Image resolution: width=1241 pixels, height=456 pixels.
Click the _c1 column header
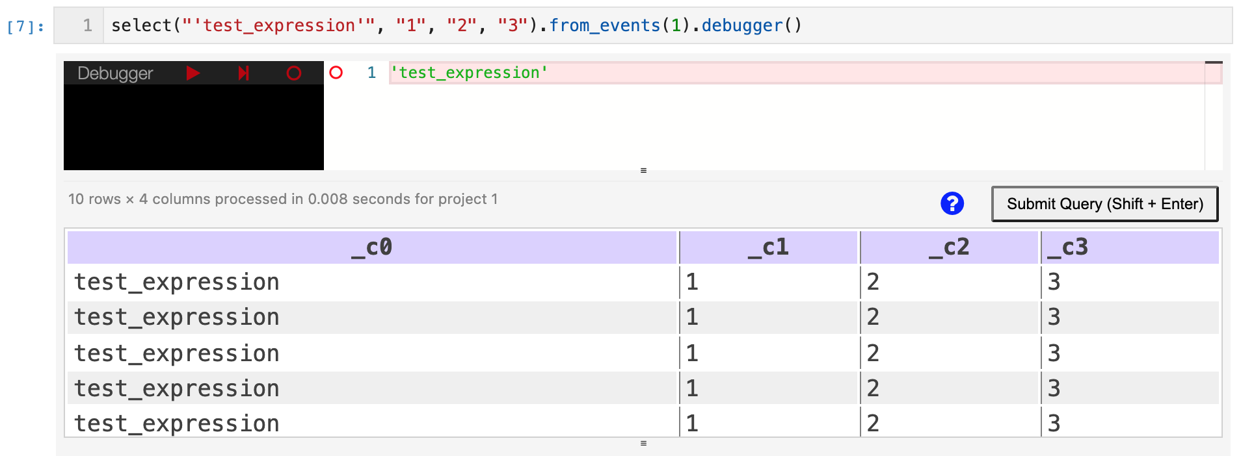[x=768, y=247]
